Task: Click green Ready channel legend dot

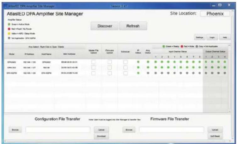Action: pyautogui.click(x=163, y=46)
